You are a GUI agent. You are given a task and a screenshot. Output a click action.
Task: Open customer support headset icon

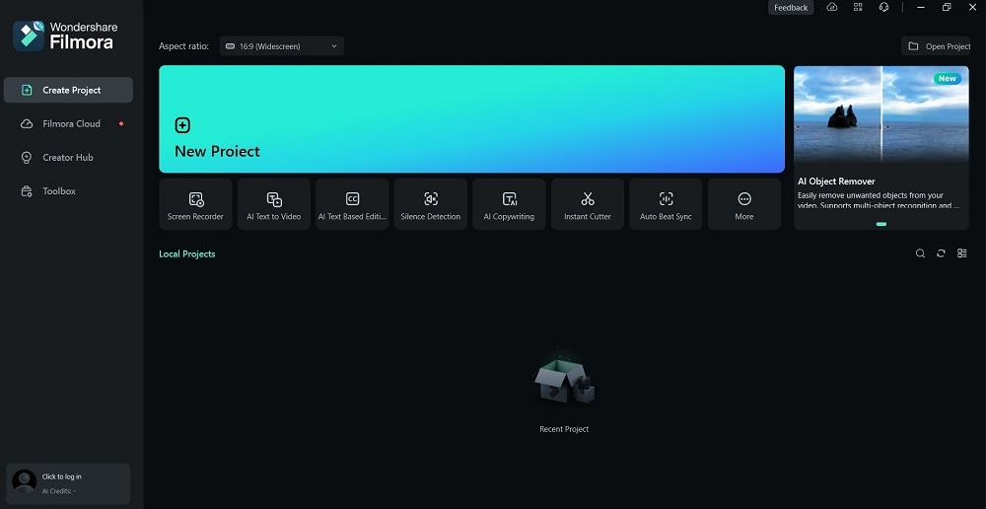[x=883, y=7]
